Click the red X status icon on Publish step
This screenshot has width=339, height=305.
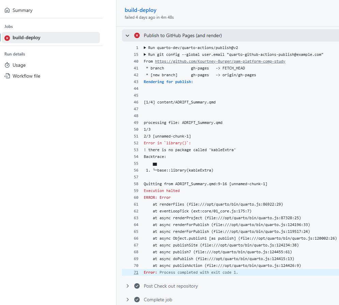coord(137,35)
